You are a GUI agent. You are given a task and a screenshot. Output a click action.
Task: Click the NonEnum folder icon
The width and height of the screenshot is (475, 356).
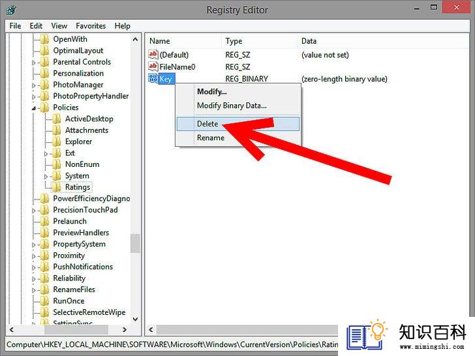(x=57, y=164)
